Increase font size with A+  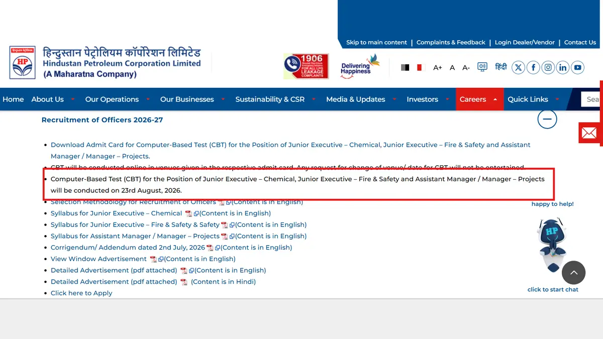click(437, 67)
